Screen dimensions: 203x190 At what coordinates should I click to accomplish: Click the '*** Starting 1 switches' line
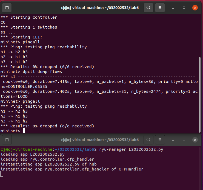29,27
